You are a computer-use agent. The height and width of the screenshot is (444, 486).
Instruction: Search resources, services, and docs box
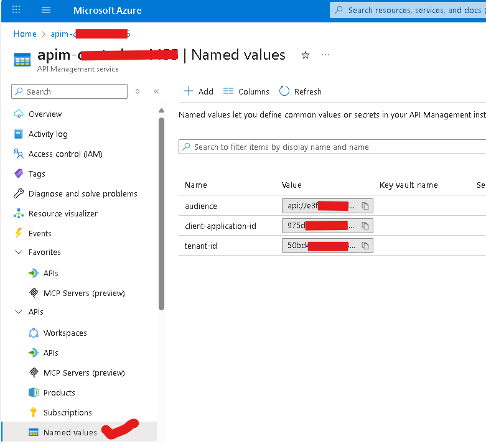(409, 10)
